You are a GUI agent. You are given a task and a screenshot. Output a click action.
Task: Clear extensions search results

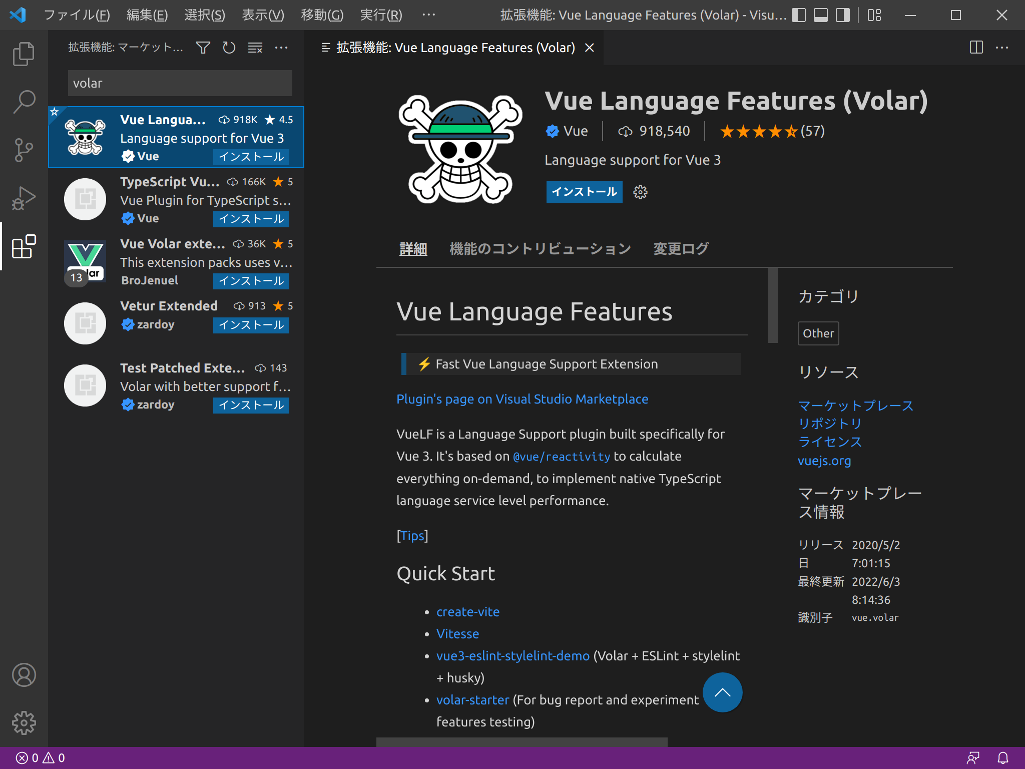[x=255, y=48]
